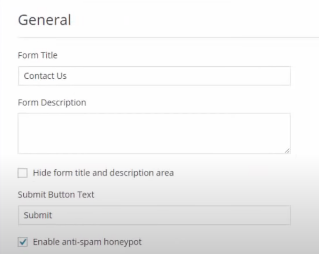Click the checkmark in the honeypot checkbox
The image size is (319, 254).
23,242
